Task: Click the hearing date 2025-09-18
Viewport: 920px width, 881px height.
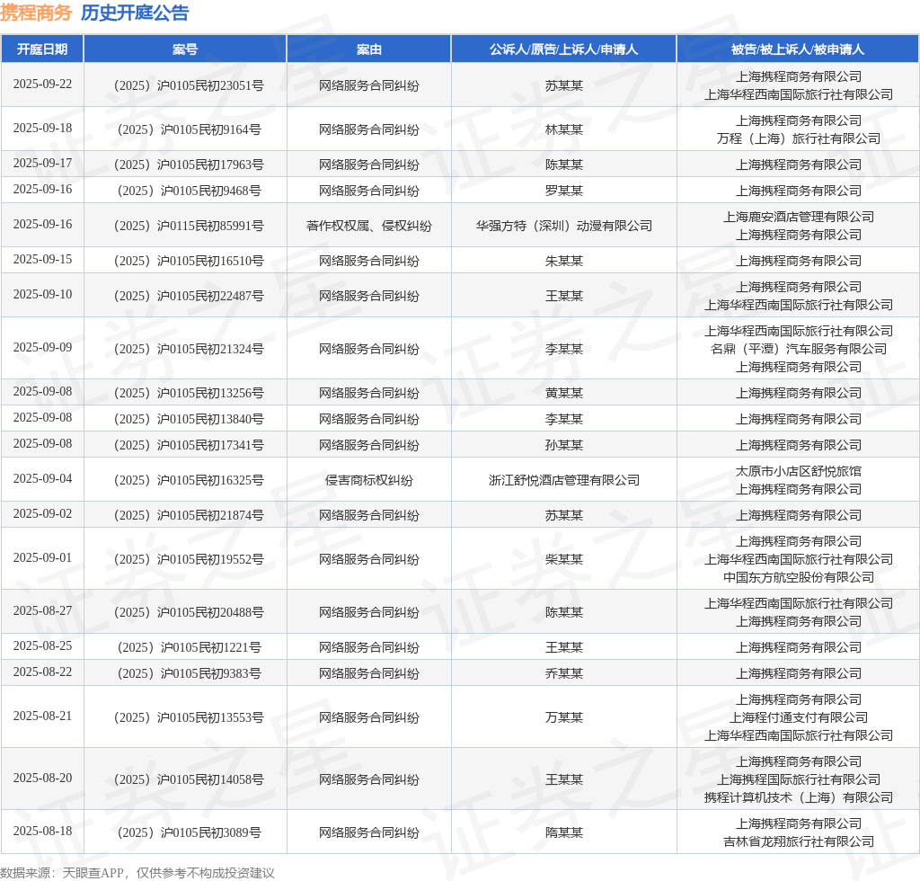Action: (x=42, y=128)
